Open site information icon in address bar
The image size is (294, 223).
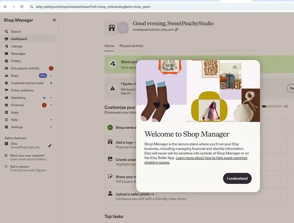[x=32, y=7]
